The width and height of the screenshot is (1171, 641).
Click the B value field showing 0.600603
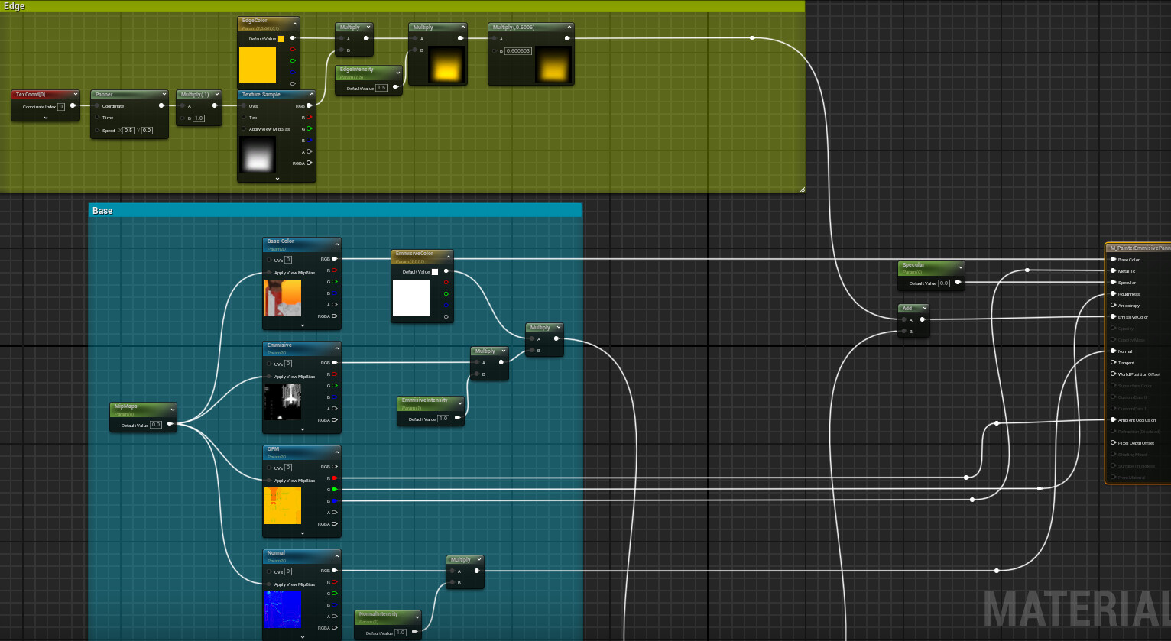pyautogui.click(x=517, y=51)
